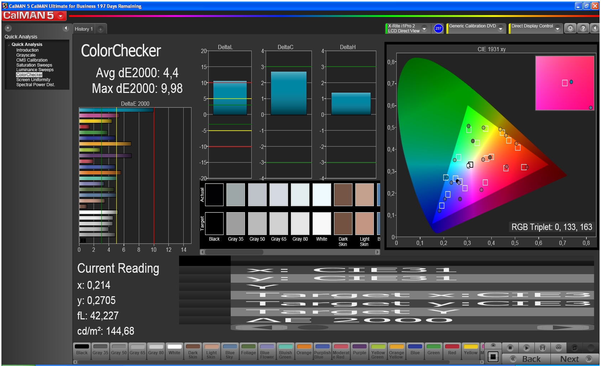
Task: Click the longest top DeltaE 2000 bar
Action: (116, 110)
